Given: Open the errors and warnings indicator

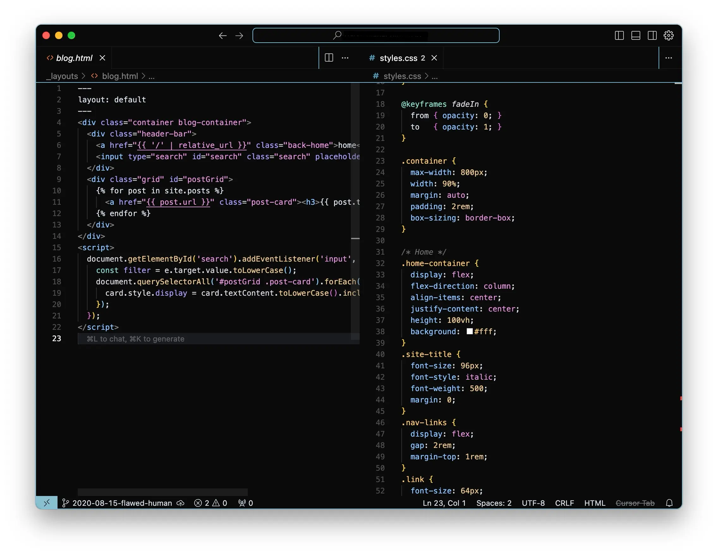Looking at the screenshot, I should 211,503.
